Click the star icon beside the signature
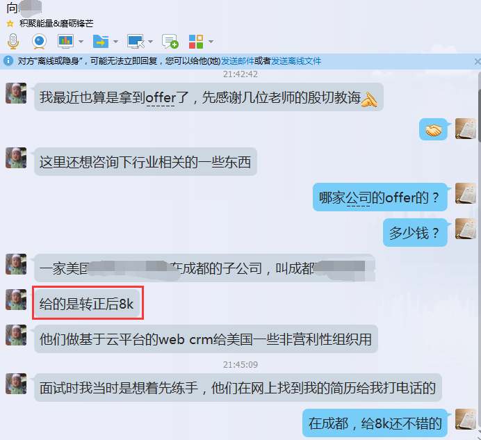The width and height of the screenshot is (481, 440). pyautogui.click(x=10, y=24)
